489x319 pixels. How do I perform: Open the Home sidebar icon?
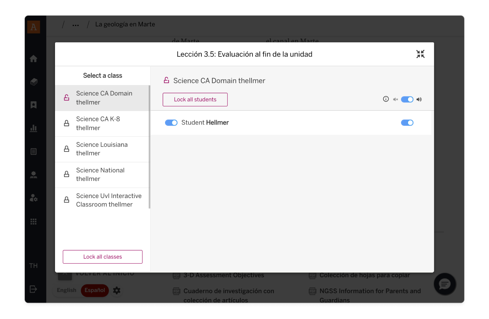point(34,59)
